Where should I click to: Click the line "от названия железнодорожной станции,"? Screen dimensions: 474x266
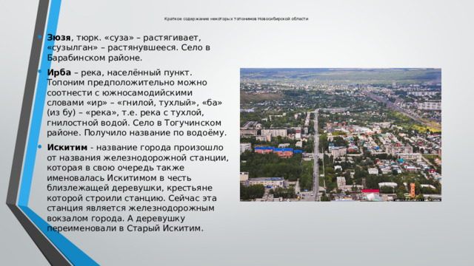click(138, 157)
